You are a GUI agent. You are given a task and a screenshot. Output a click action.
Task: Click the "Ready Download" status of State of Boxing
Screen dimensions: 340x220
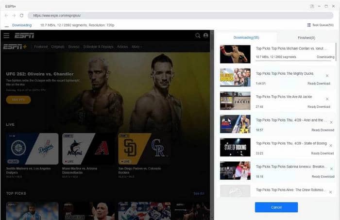[322, 153]
